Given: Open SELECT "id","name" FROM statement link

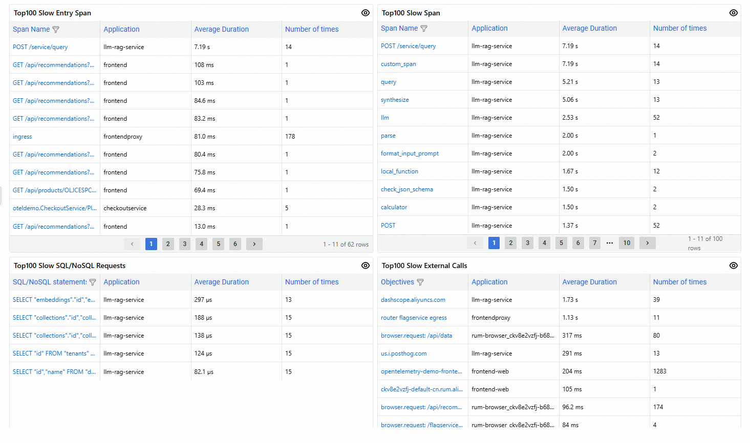Looking at the screenshot, I should pyautogui.click(x=54, y=372).
